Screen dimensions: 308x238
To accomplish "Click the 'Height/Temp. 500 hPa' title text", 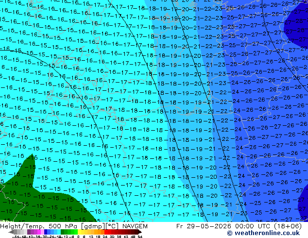I will pos(39,226).
